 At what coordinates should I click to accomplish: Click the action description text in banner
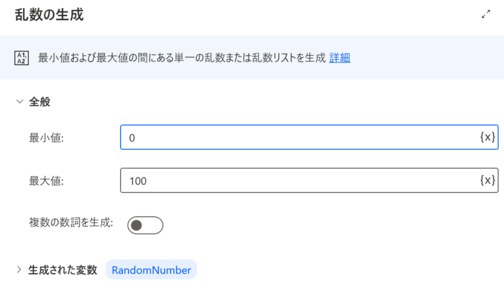[x=182, y=58]
